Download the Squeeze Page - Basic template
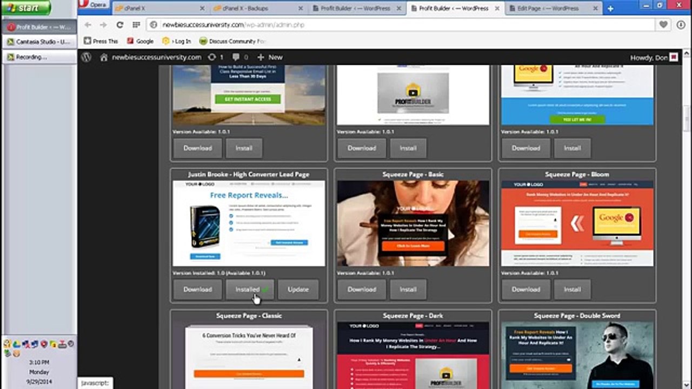 coord(362,290)
